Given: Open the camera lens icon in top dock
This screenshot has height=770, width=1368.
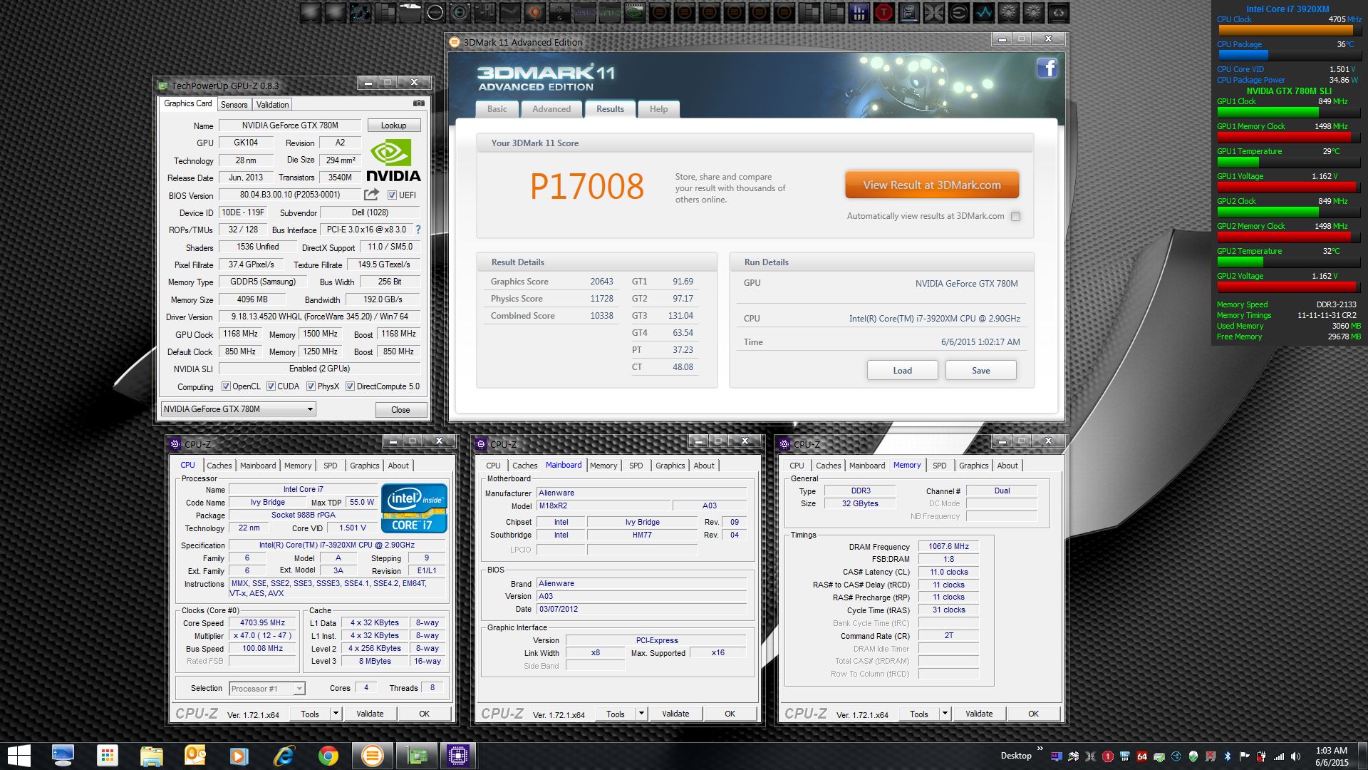Looking at the screenshot, I should 460,12.
